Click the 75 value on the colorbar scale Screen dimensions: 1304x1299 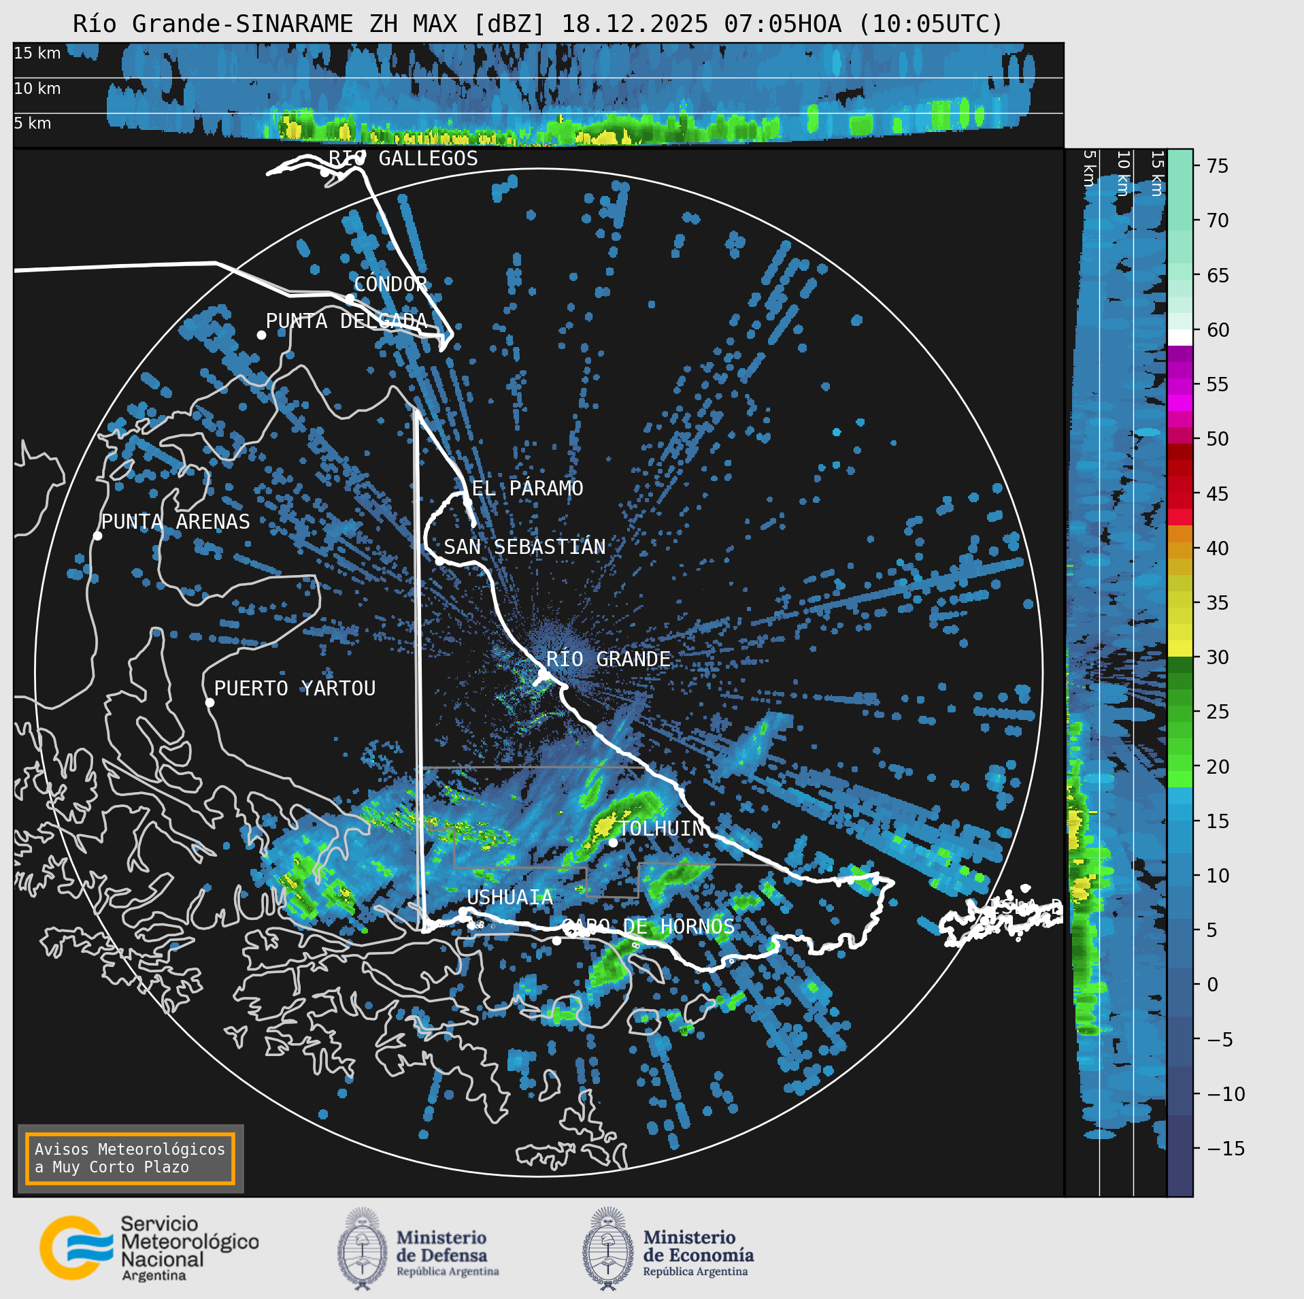1218,166
